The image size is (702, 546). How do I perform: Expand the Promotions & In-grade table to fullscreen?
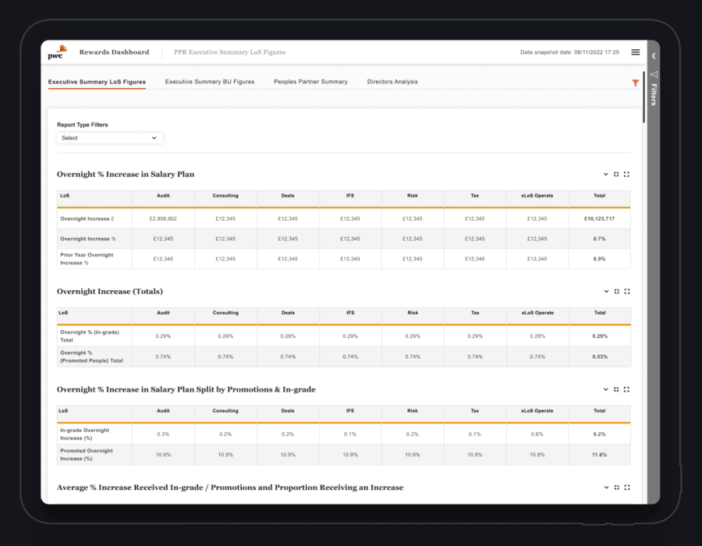(627, 389)
